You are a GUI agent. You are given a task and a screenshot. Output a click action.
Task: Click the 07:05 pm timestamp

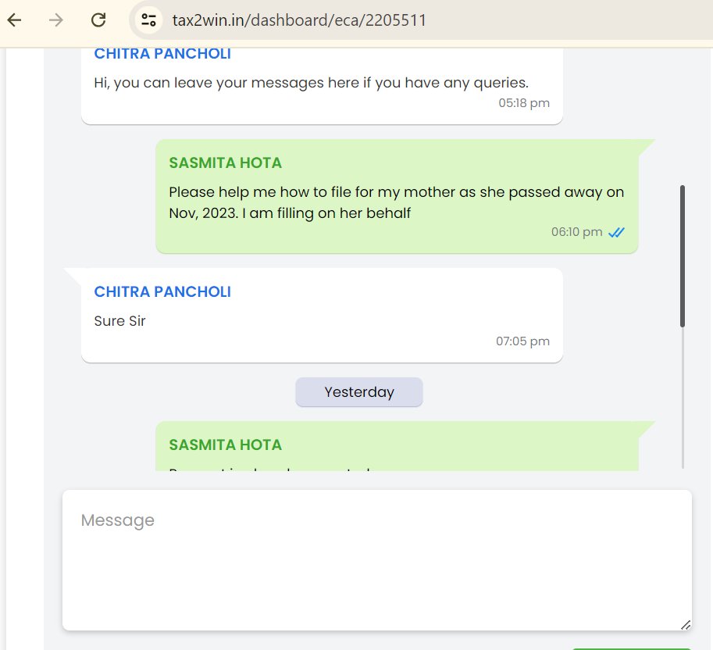(522, 341)
